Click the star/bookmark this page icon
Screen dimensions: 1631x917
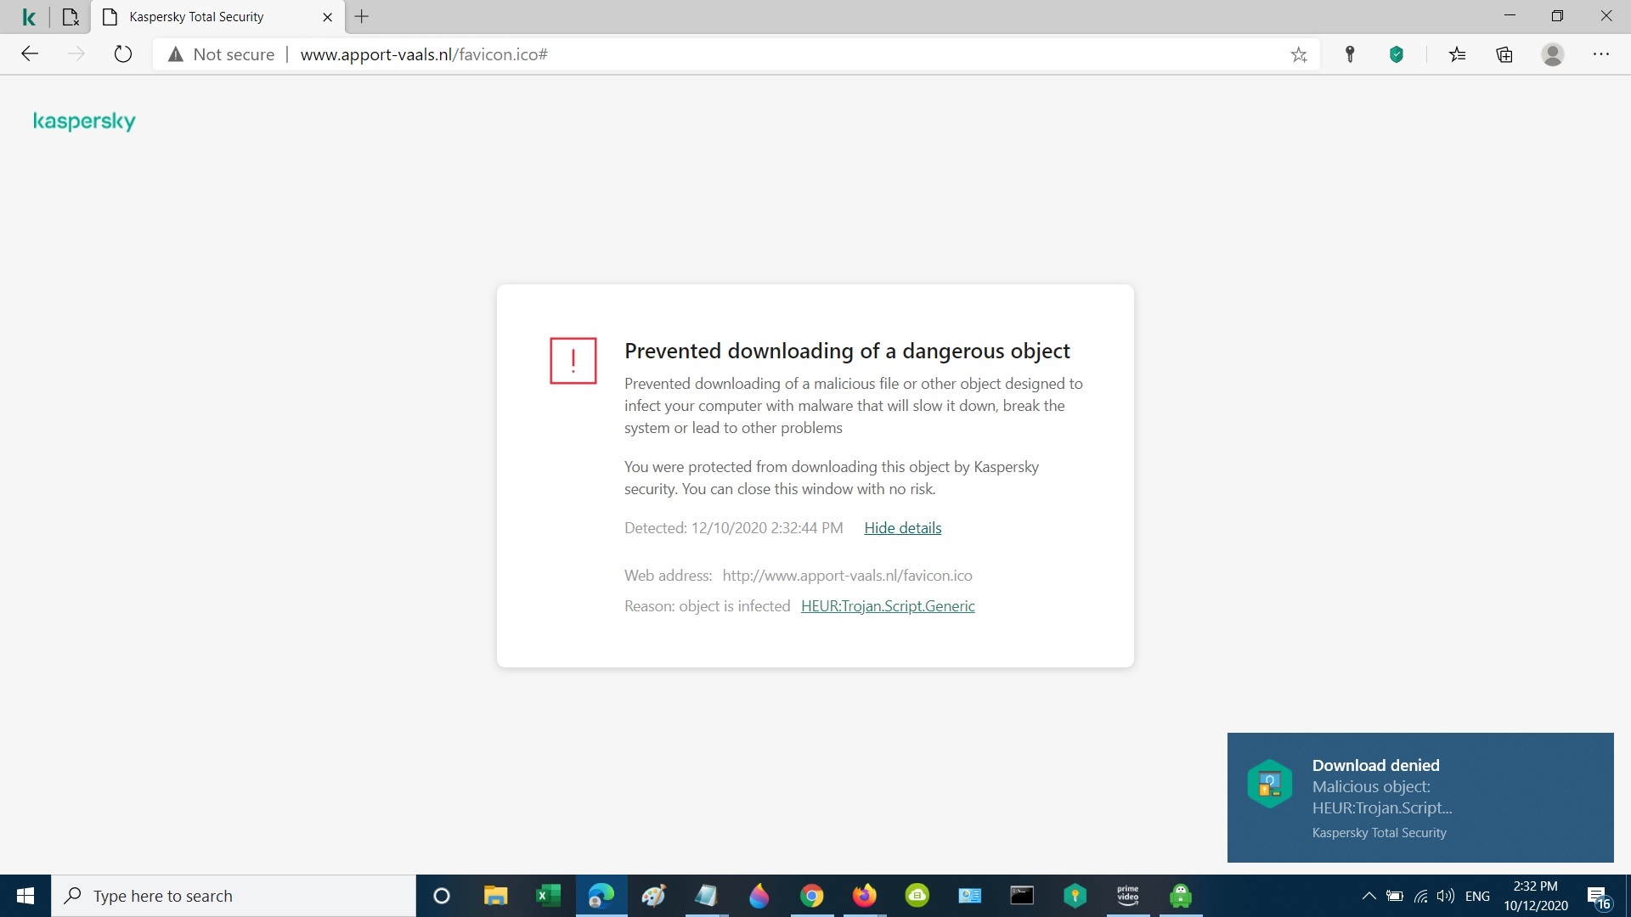click(x=1300, y=53)
